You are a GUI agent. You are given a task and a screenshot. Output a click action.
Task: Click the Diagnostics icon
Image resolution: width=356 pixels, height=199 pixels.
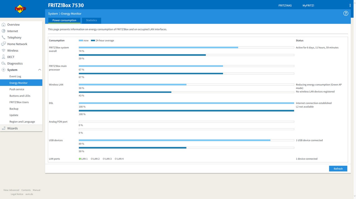point(4,63)
